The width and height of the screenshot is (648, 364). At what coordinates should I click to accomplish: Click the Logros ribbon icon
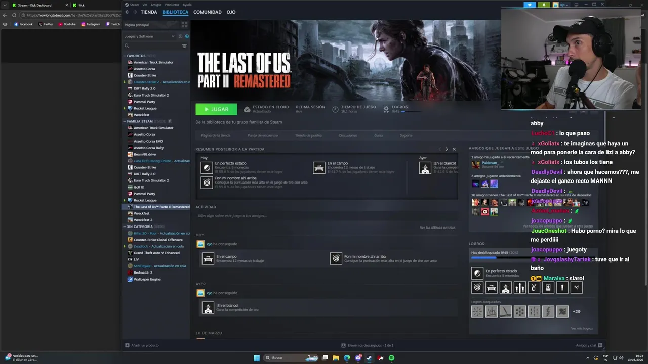point(386,109)
